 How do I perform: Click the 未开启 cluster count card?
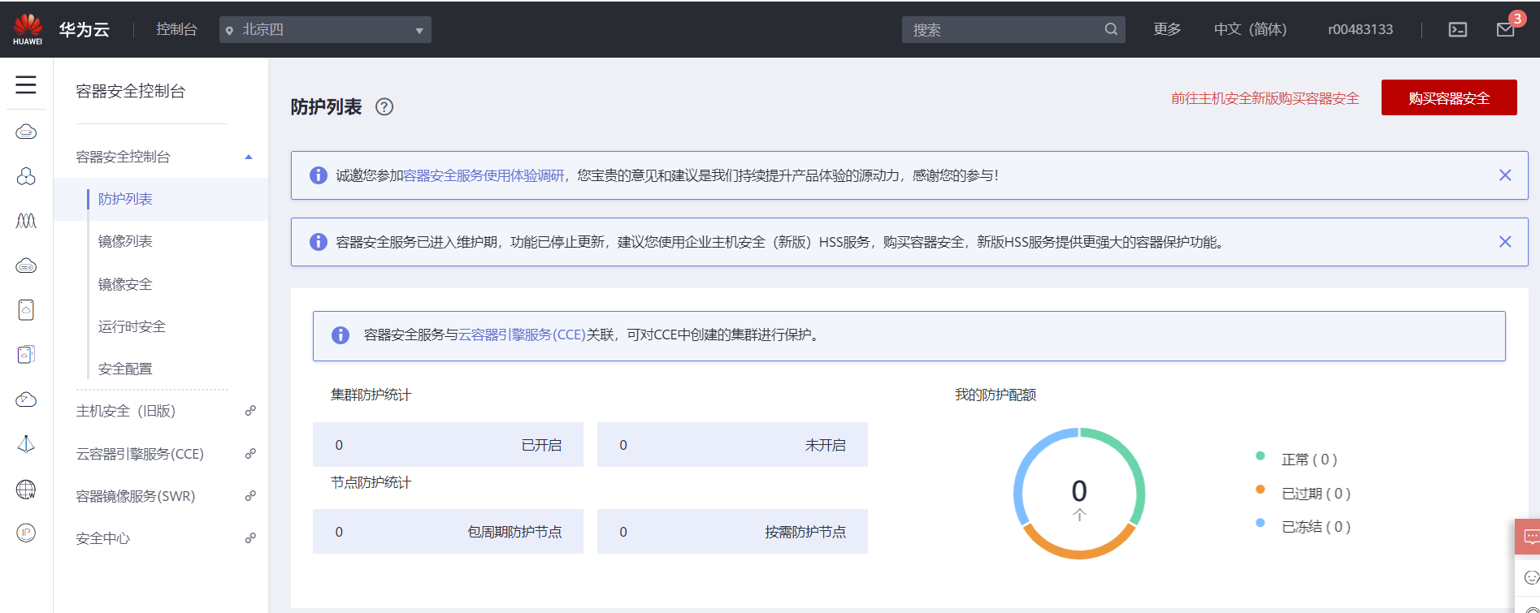(x=732, y=445)
